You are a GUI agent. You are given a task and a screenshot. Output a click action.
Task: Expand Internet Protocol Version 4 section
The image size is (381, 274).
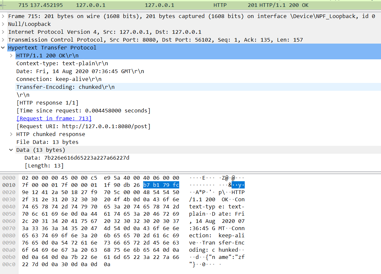click(3, 32)
